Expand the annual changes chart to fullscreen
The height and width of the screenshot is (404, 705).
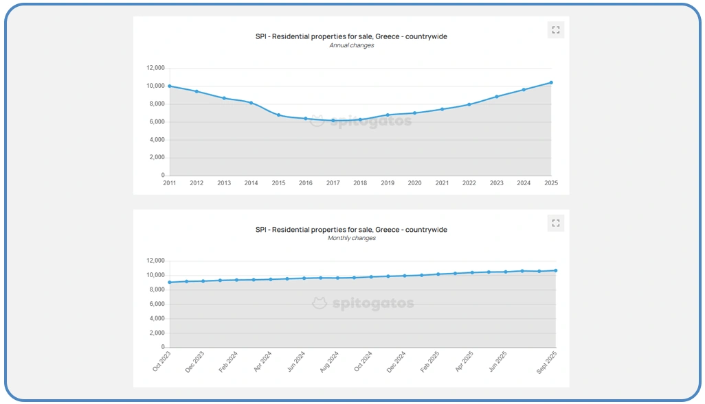click(555, 30)
